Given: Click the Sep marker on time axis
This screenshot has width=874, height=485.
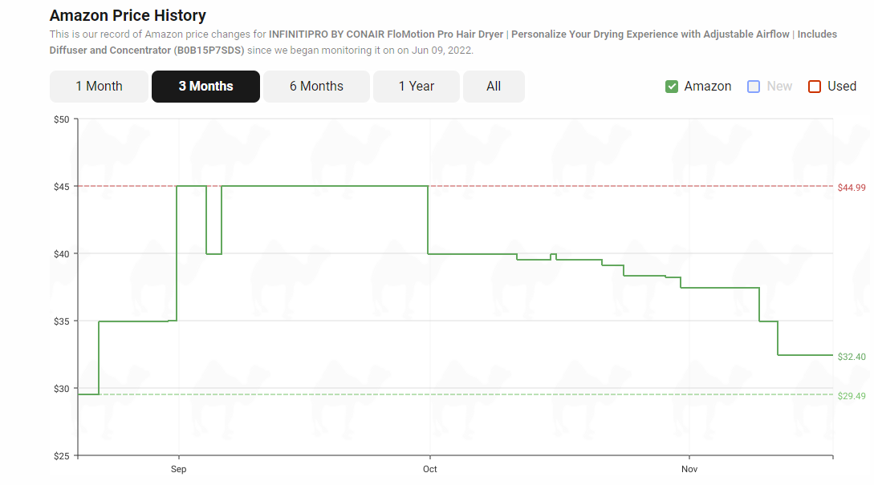Looking at the screenshot, I should point(178,469).
